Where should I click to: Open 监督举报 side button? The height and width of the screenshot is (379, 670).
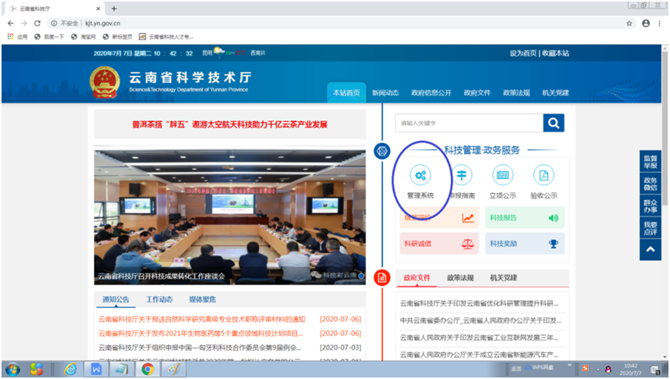[x=651, y=161]
